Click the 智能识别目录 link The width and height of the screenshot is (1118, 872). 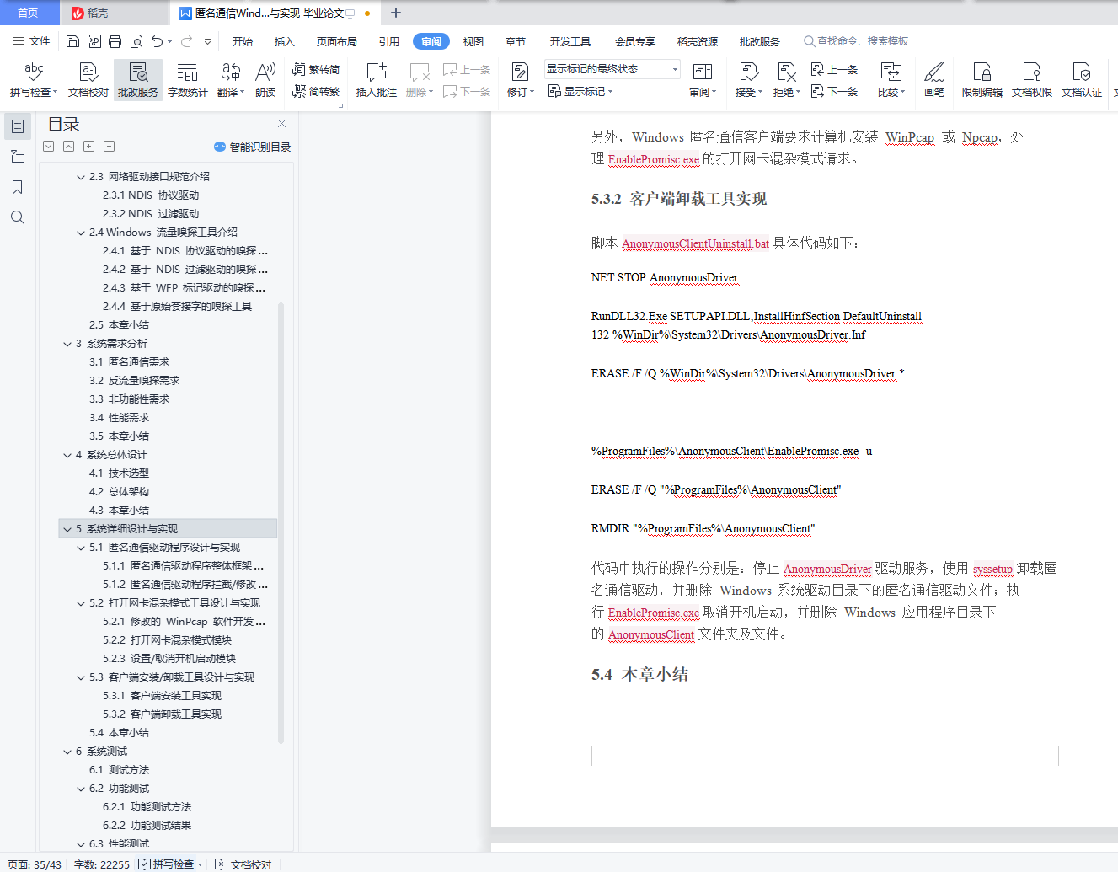(253, 147)
